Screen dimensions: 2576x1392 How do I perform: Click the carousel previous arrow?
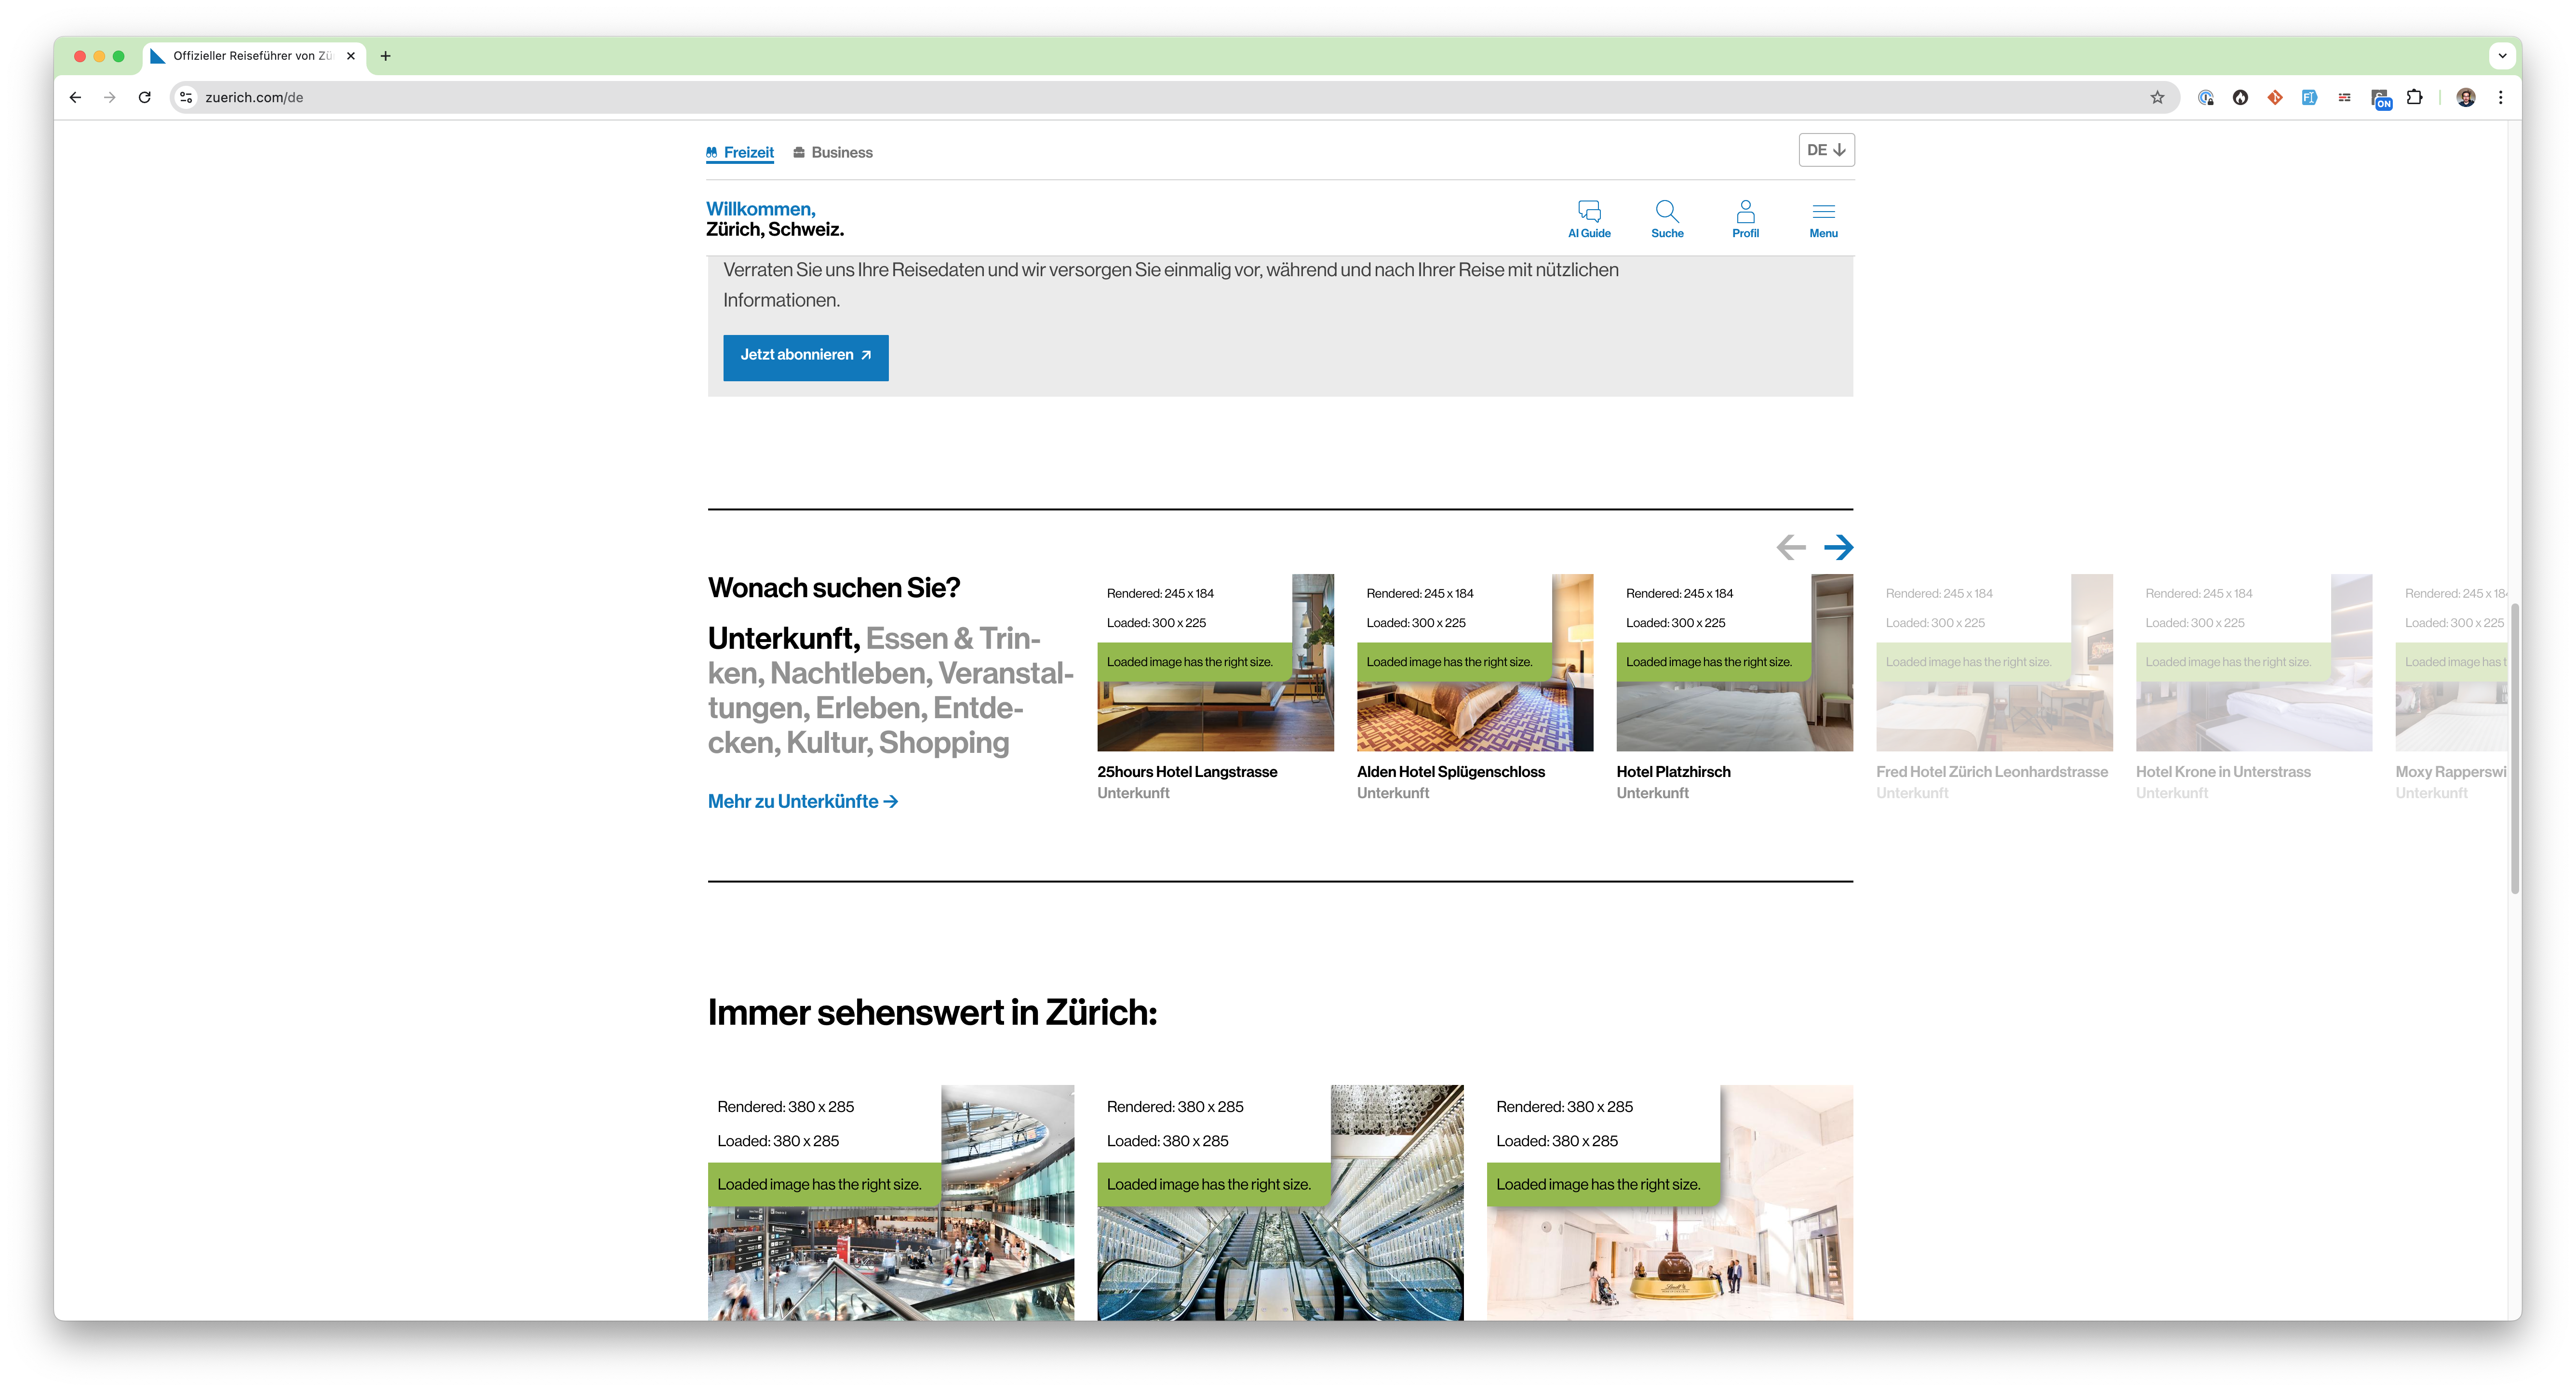click(1790, 547)
